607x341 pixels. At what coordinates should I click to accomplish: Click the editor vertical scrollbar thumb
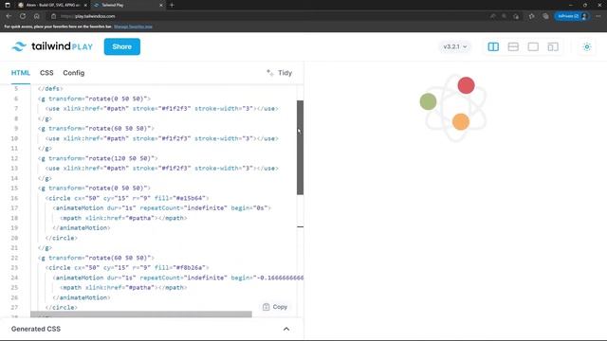click(300, 148)
